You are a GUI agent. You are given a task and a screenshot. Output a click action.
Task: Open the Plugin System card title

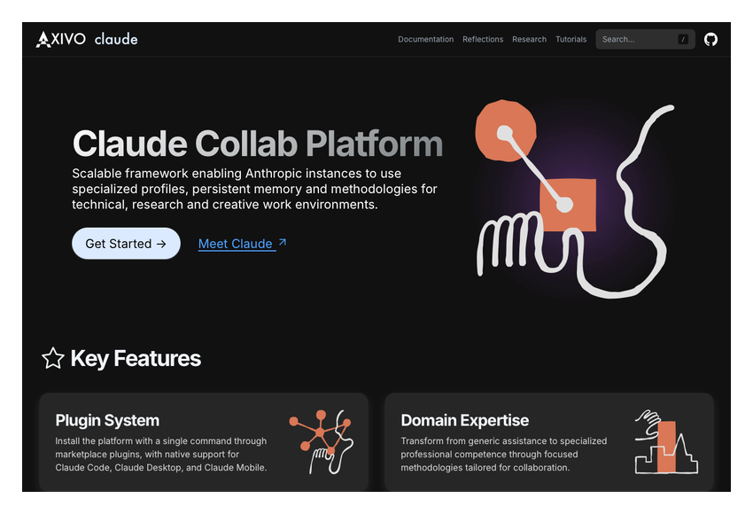[107, 420]
